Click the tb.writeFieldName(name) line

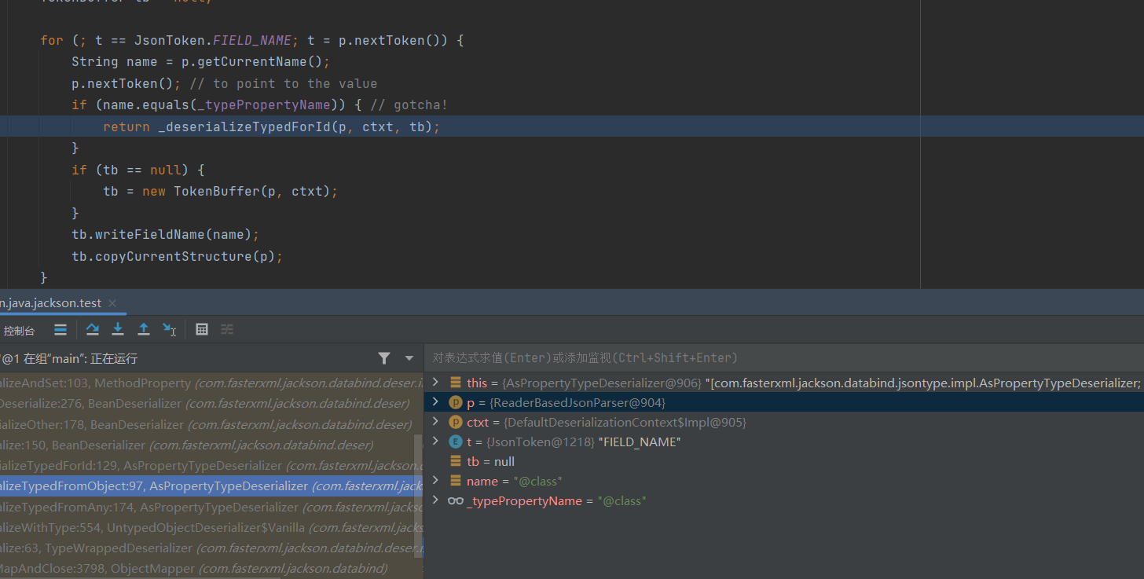pyautogui.click(x=165, y=234)
